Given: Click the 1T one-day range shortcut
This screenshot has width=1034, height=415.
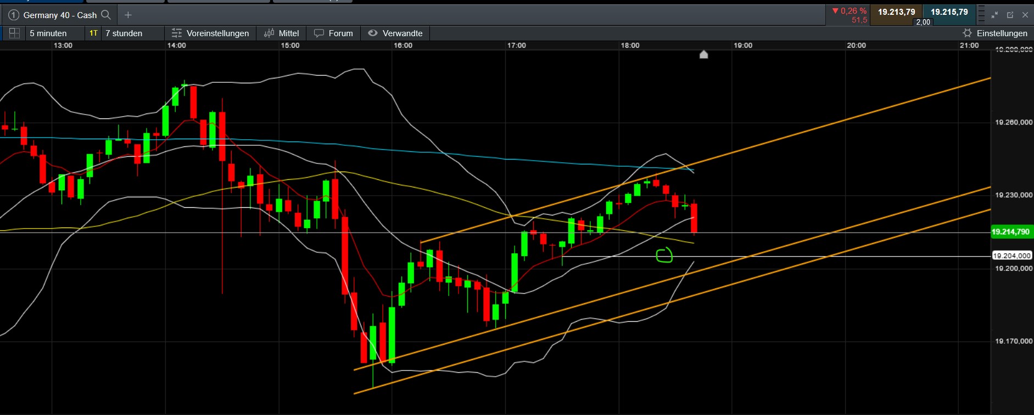Looking at the screenshot, I should (x=93, y=33).
